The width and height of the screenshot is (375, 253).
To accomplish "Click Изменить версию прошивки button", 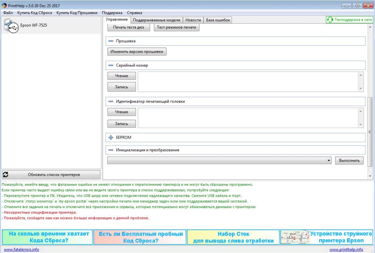I will pyautogui.click(x=137, y=52).
